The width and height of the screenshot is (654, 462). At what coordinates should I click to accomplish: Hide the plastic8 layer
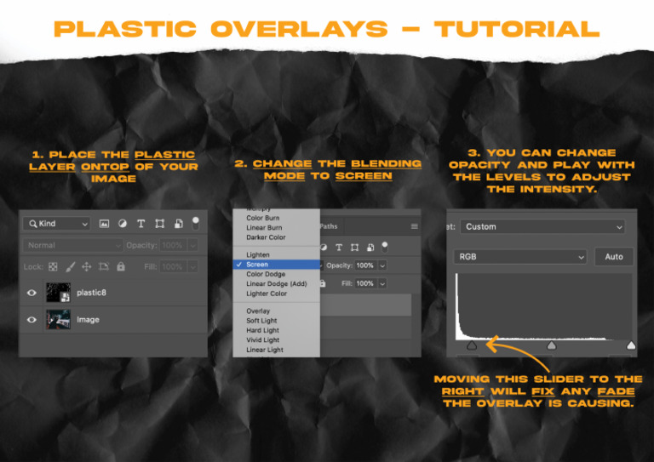coord(32,293)
